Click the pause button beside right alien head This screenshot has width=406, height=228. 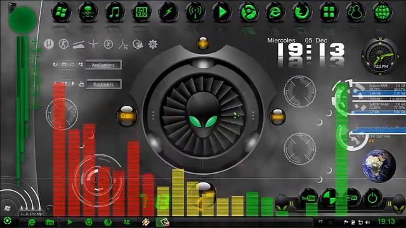390,204
